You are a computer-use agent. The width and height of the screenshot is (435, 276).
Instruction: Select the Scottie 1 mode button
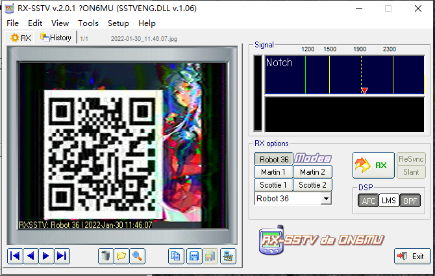273,185
